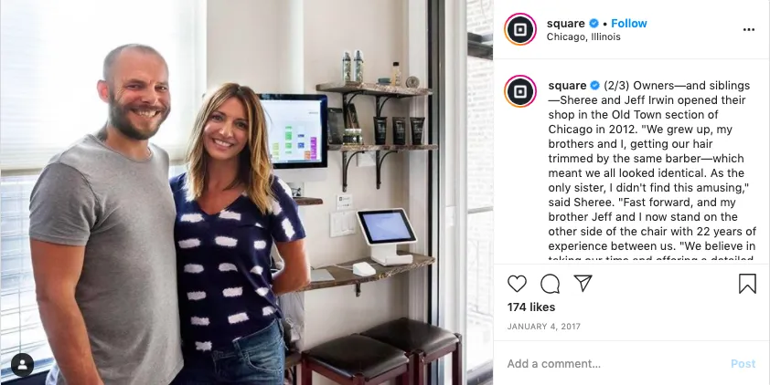
Task: Like the post with the heart icon
Action: tap(517, 284)
